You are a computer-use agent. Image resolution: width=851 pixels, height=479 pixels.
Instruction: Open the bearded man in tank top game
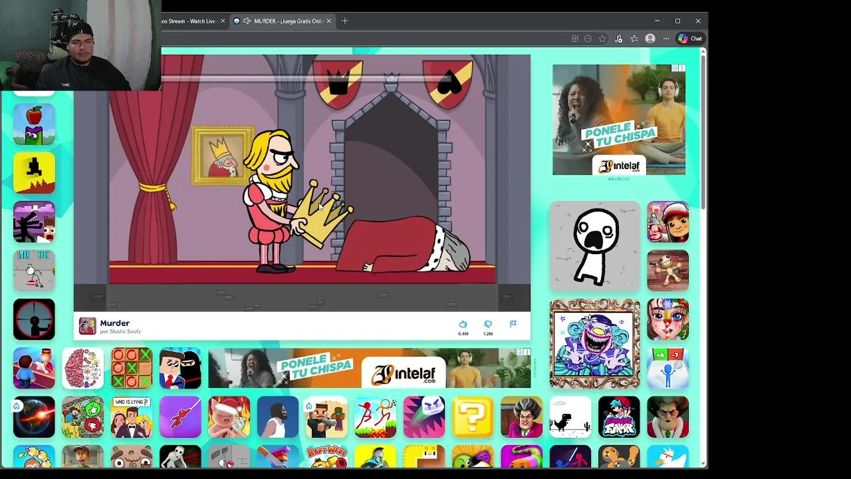pyautogui.click(x=278, y=417)
